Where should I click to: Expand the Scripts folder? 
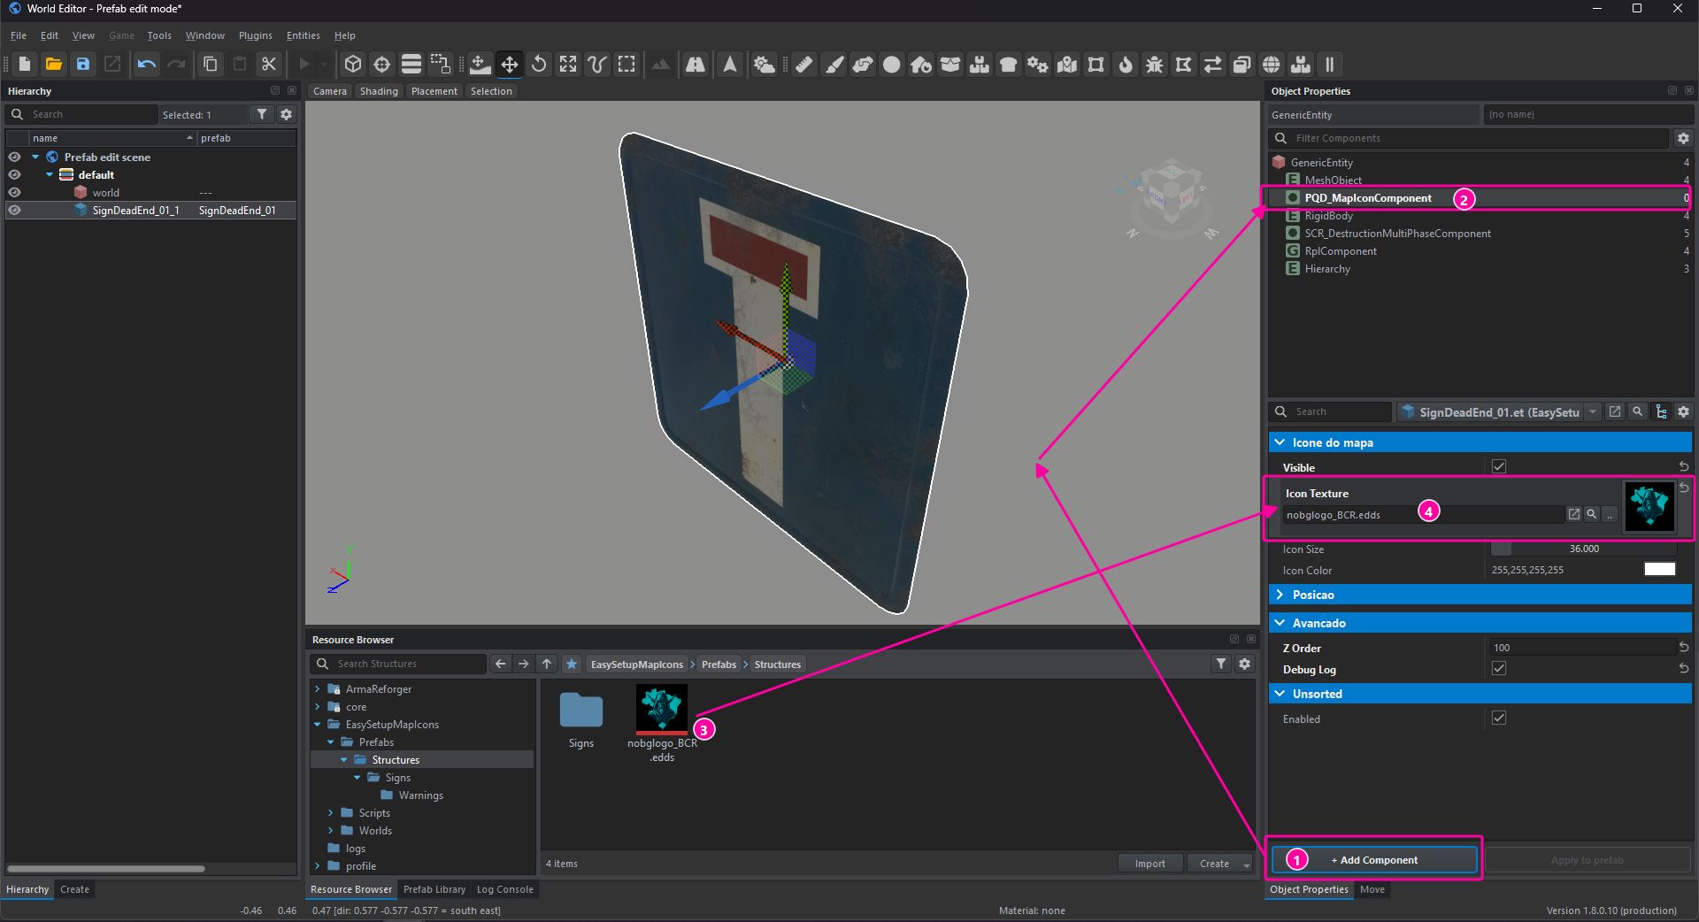(331, 812)
